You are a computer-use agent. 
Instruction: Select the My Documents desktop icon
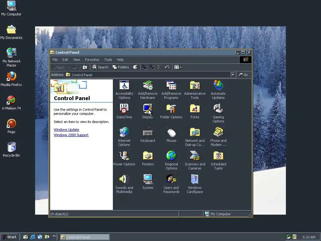pos(11,32)
